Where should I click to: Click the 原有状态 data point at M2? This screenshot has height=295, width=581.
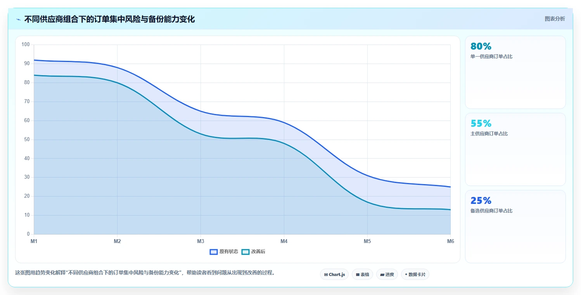coord(117,67)
